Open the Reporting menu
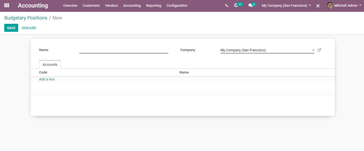Image resolution: width=364 pixels, height=151 pixels. (x=154, y=5)
